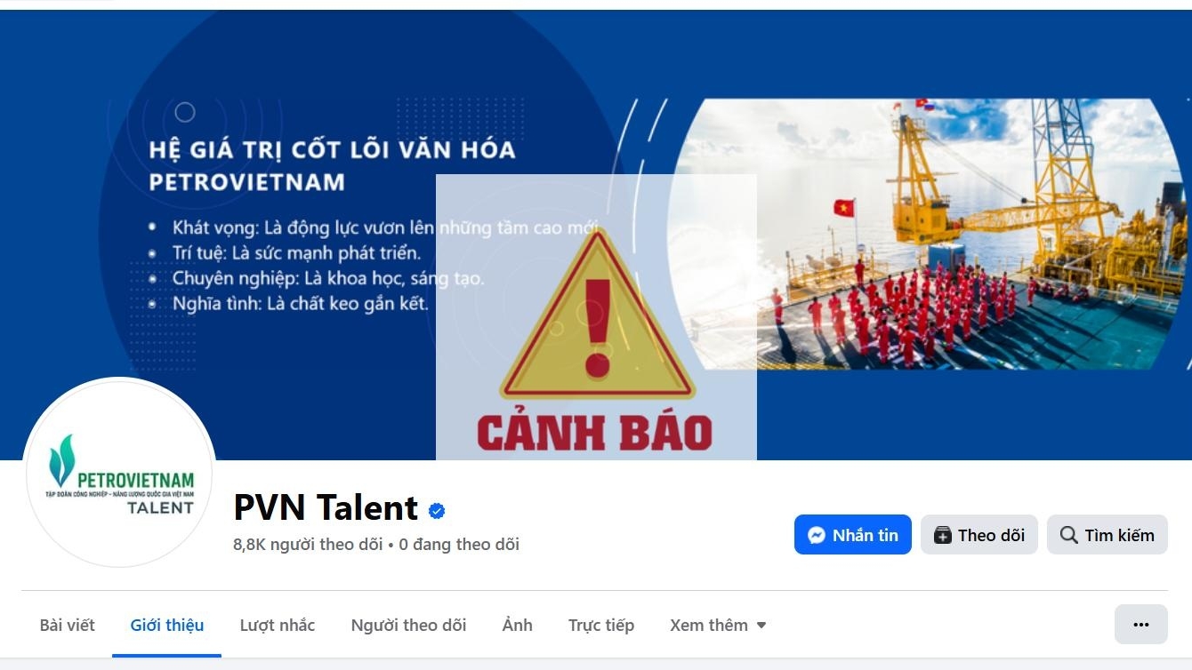Expand the Xem thêm dropdown arrow
This screenshot has width=1192, height=670.
tap(761, 625)
